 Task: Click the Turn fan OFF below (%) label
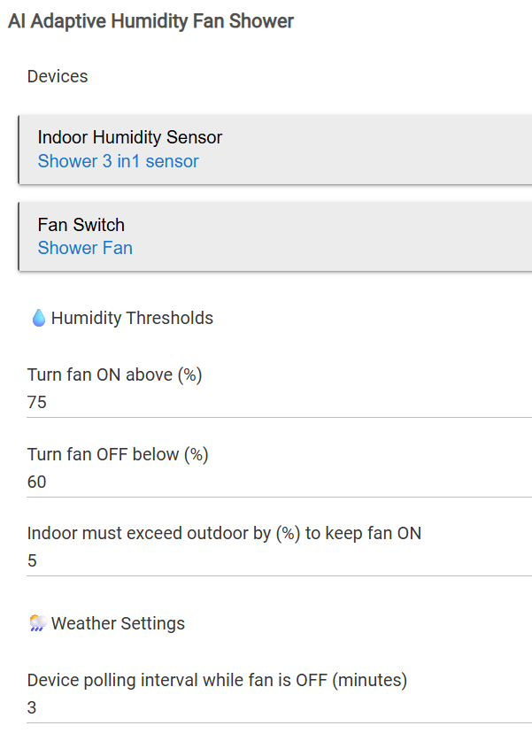(118, 455)
